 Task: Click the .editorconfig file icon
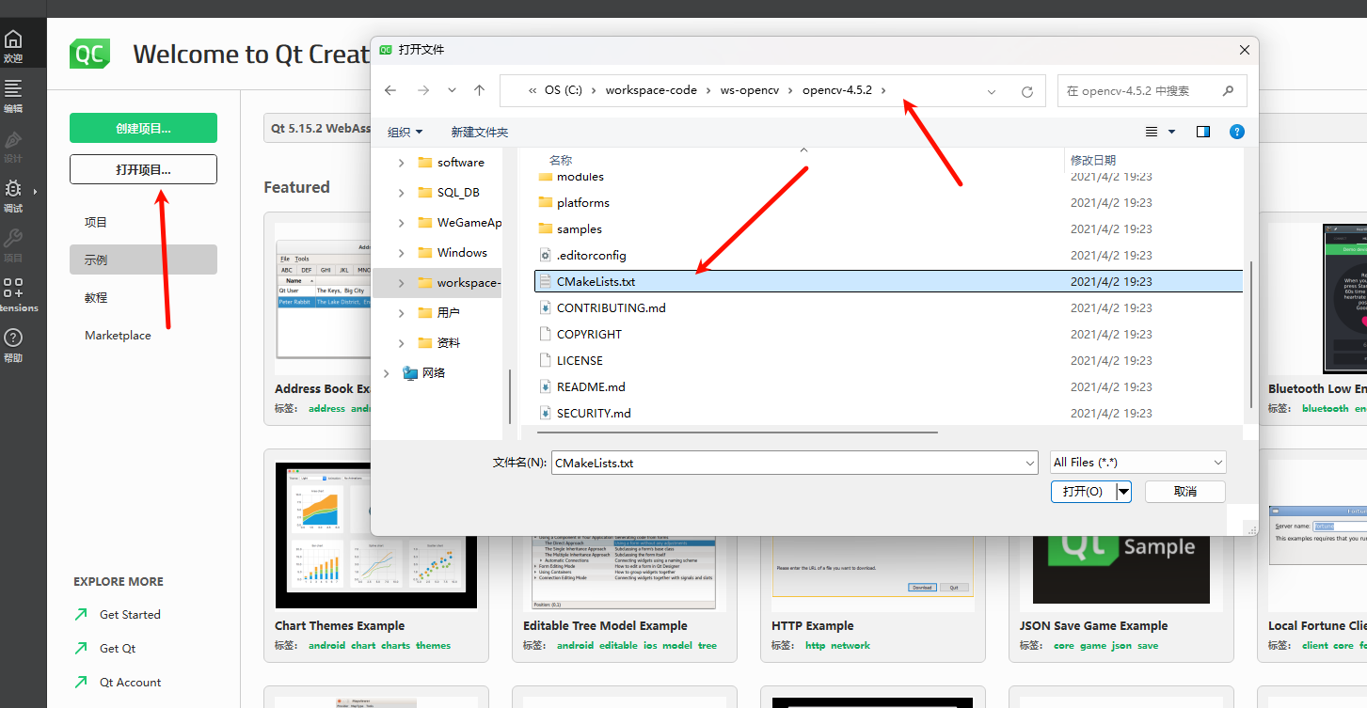pyautogui.click(x=545, y=255)
